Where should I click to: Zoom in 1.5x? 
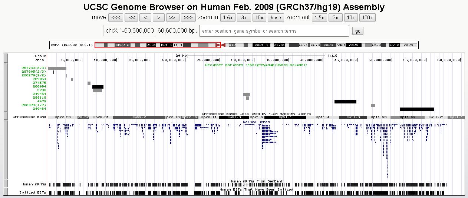[x=227, y=17]
